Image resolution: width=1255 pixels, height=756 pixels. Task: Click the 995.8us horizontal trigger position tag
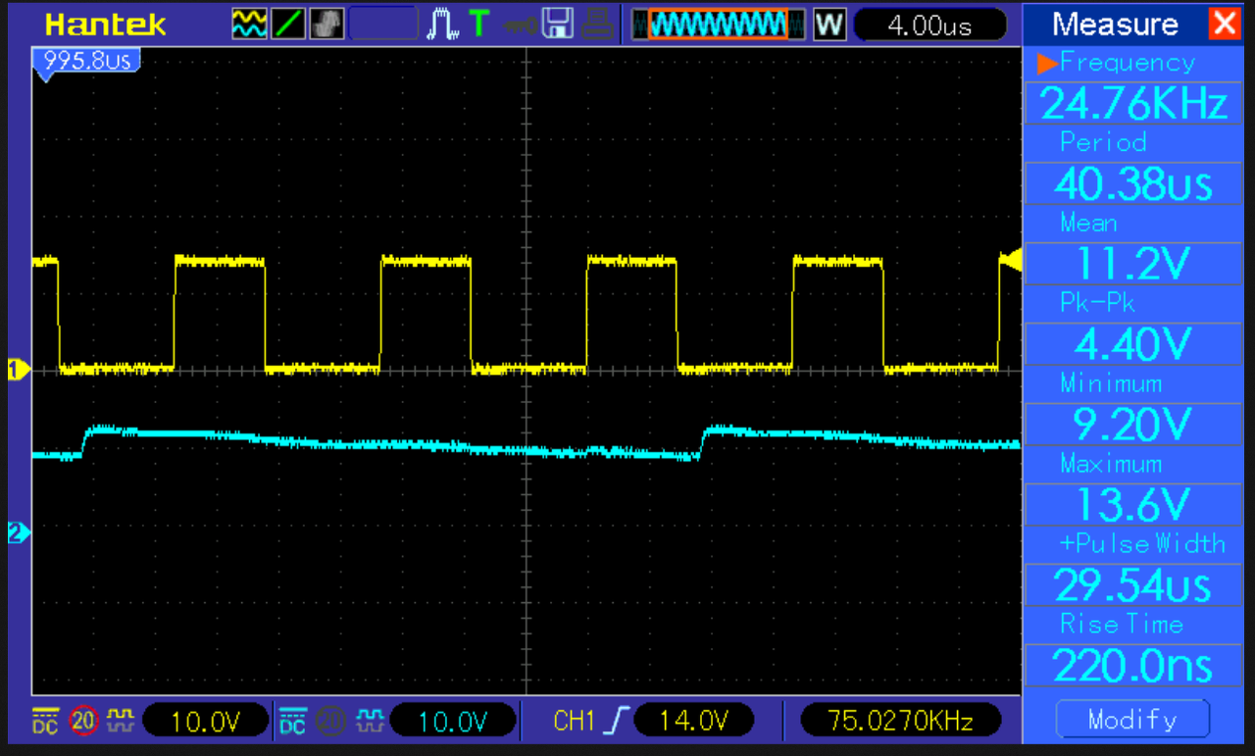click(85, 63)
